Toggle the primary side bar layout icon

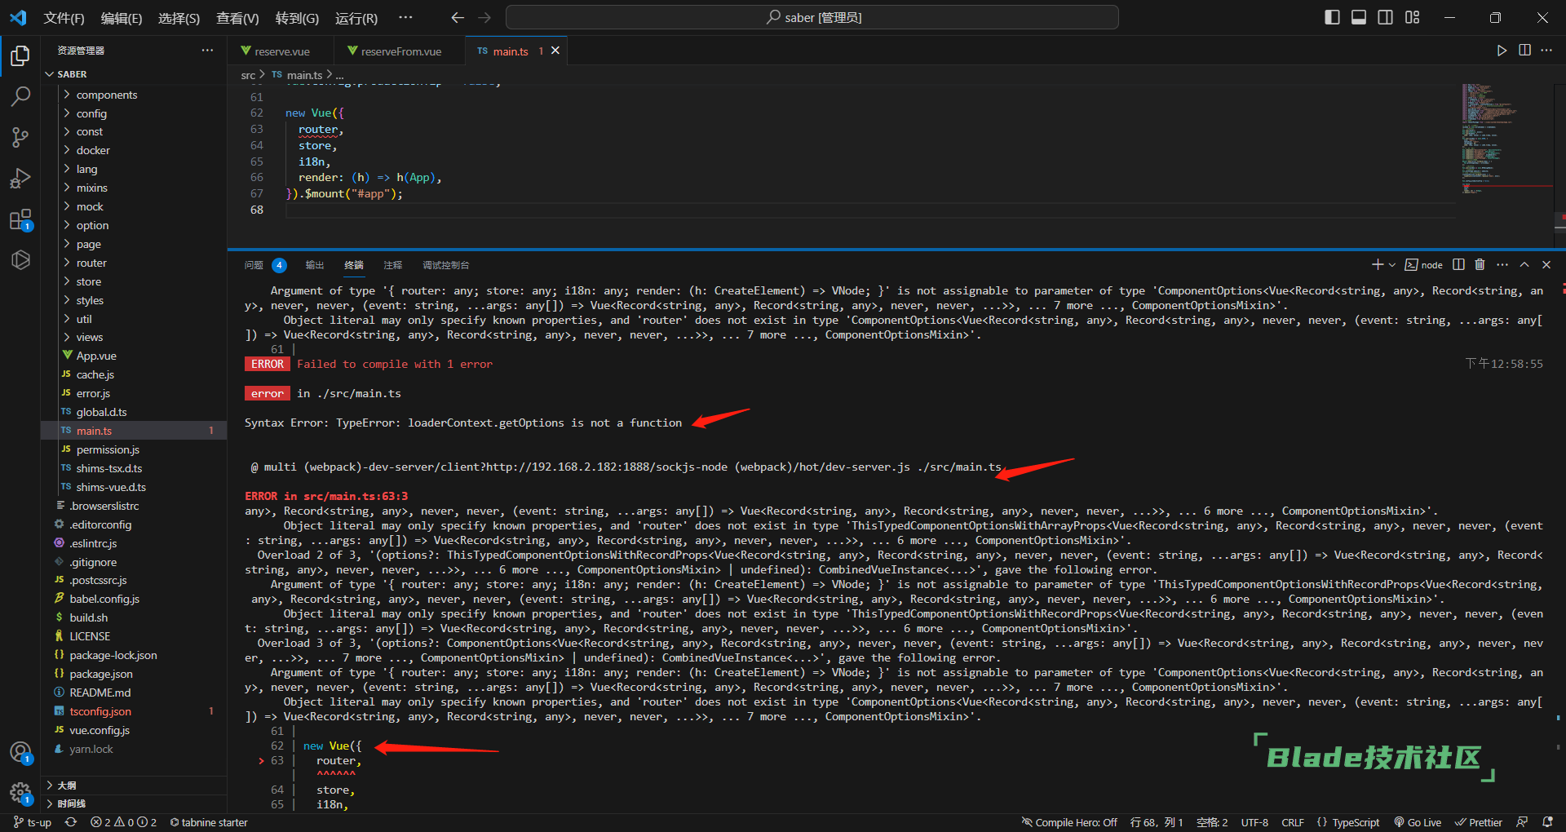pos(1332,17)
